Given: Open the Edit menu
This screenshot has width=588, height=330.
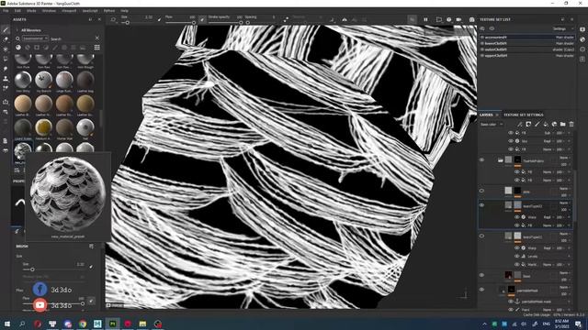Looking at the screenshot, I should (17, 11).
